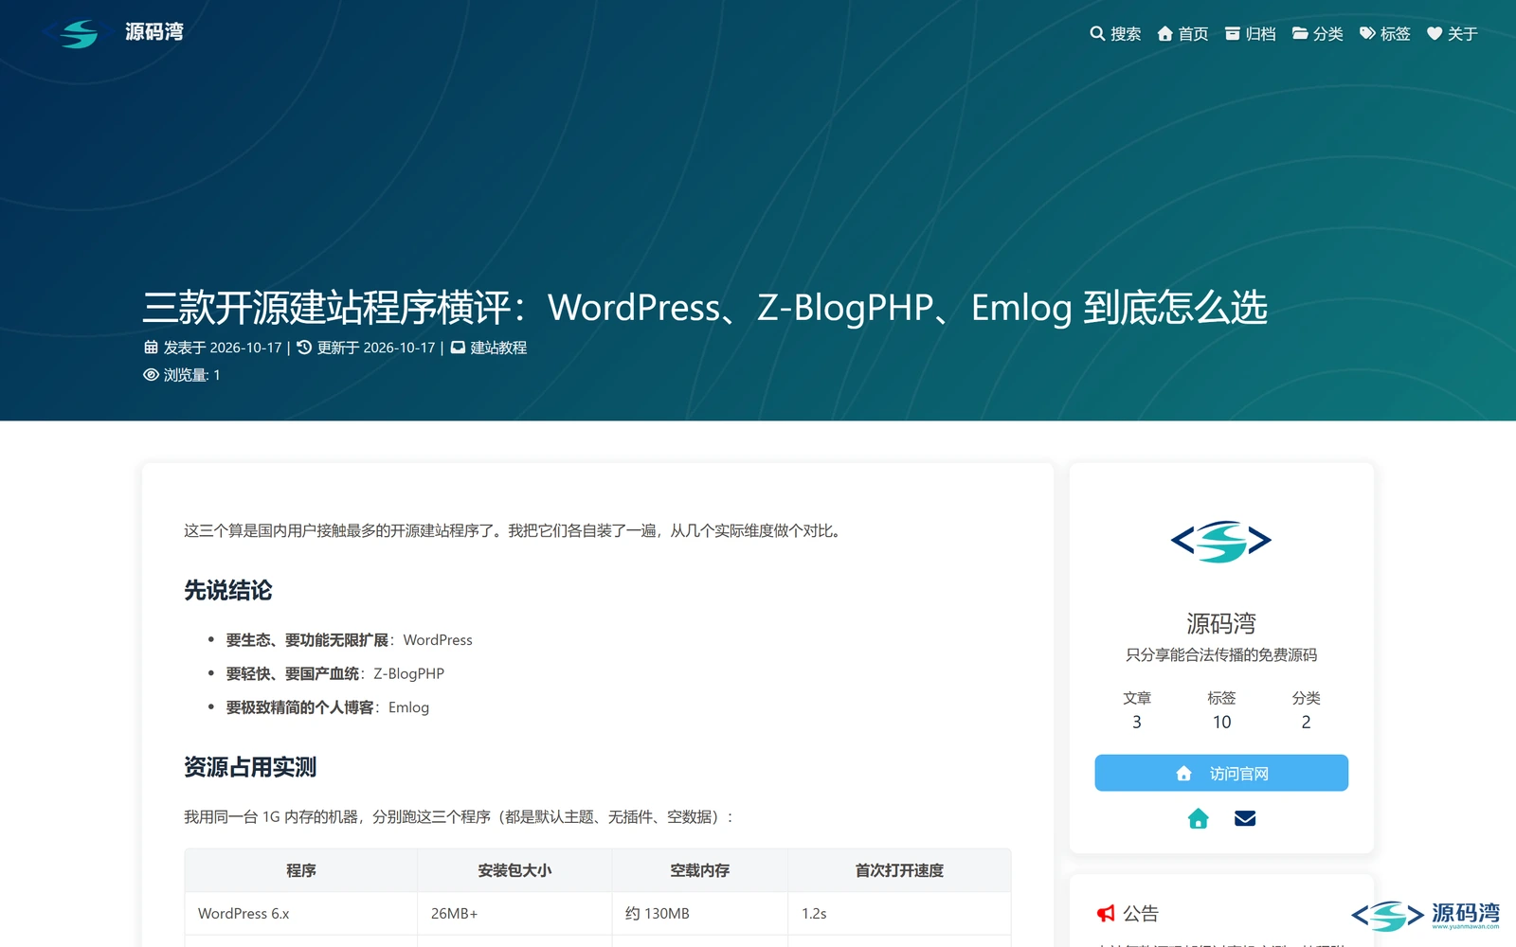Click the 空载内存 table column header
1516x947 pixels.
coord(700,870)
